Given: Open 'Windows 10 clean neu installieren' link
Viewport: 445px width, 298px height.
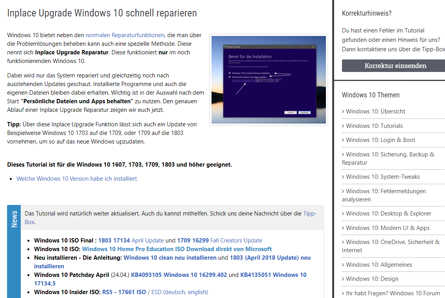Looking at the screenshot, I should pyautogui.click(x=170, y=258).
